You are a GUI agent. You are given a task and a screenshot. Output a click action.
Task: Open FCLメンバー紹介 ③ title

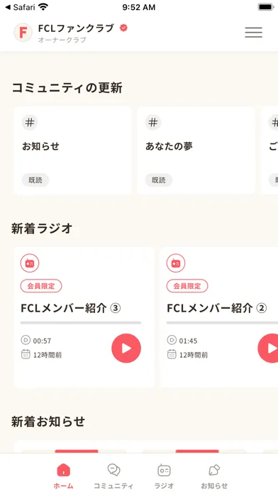71,308
